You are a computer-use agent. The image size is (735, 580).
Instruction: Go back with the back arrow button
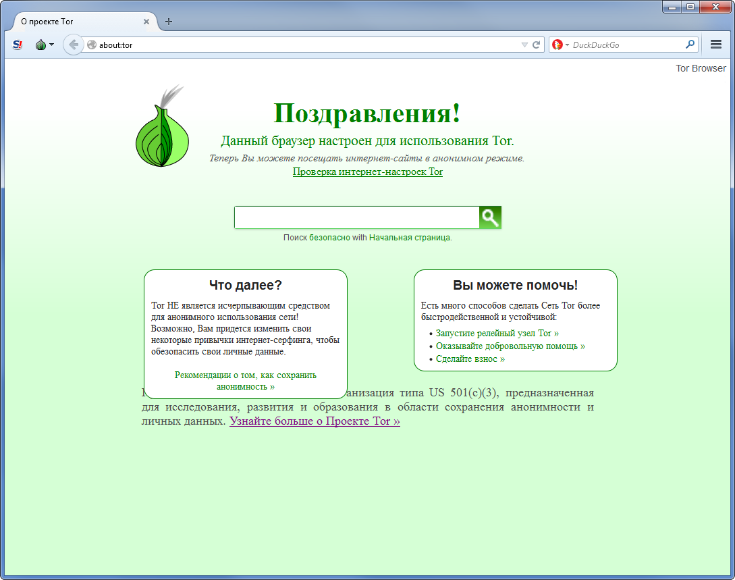click(73, 45)
